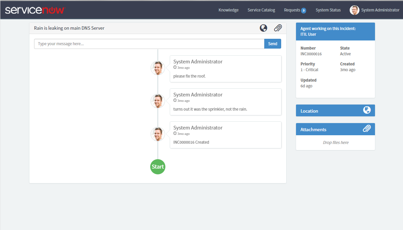Open the Requests menu item
This screenshot has height=230, width=403.
pos(292,10)
